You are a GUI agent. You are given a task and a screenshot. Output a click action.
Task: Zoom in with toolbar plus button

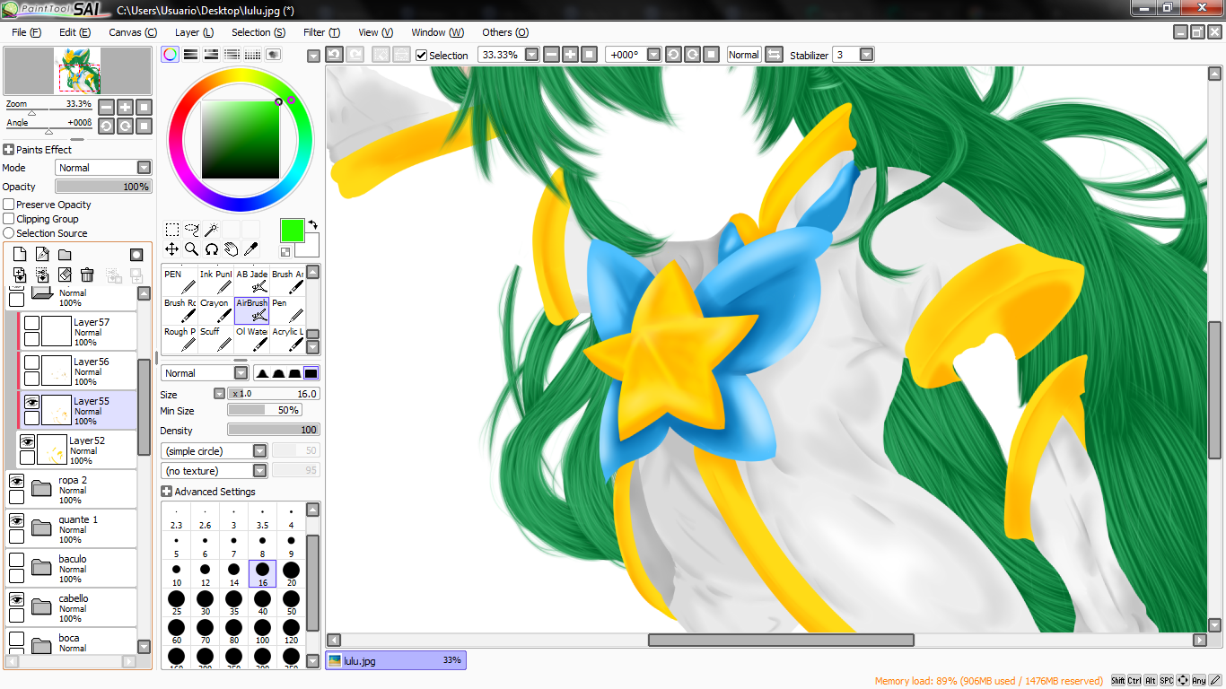coord(570,55)
